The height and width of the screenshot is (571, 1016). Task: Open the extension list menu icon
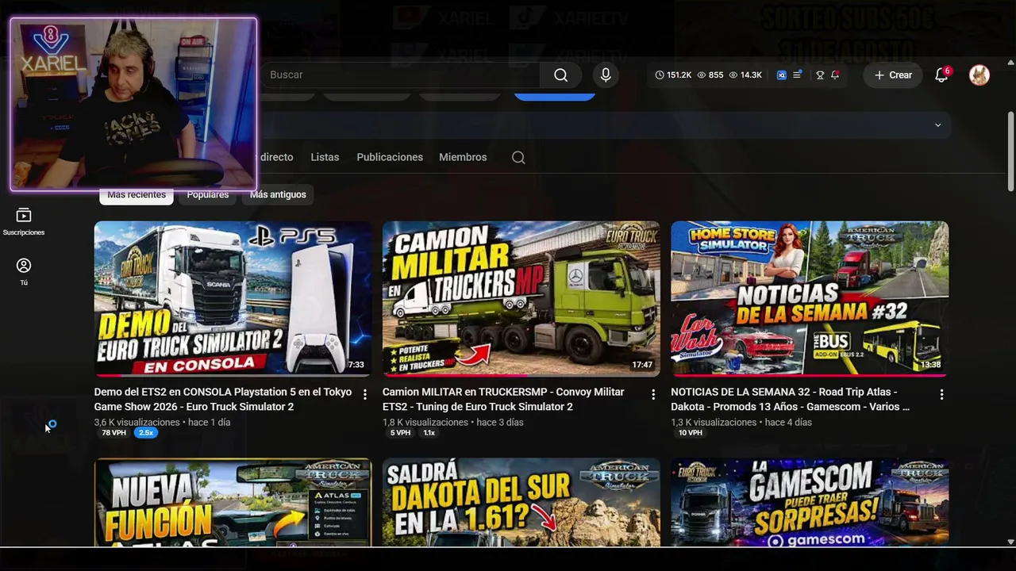(x=798, y=75)
